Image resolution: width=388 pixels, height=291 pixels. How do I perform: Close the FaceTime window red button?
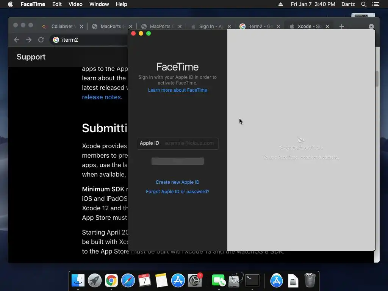click(x=133, y=33)
